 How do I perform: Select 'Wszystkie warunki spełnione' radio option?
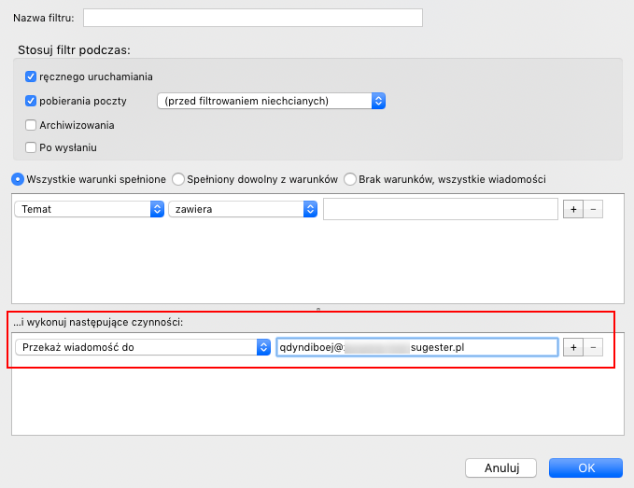point(18,178)
